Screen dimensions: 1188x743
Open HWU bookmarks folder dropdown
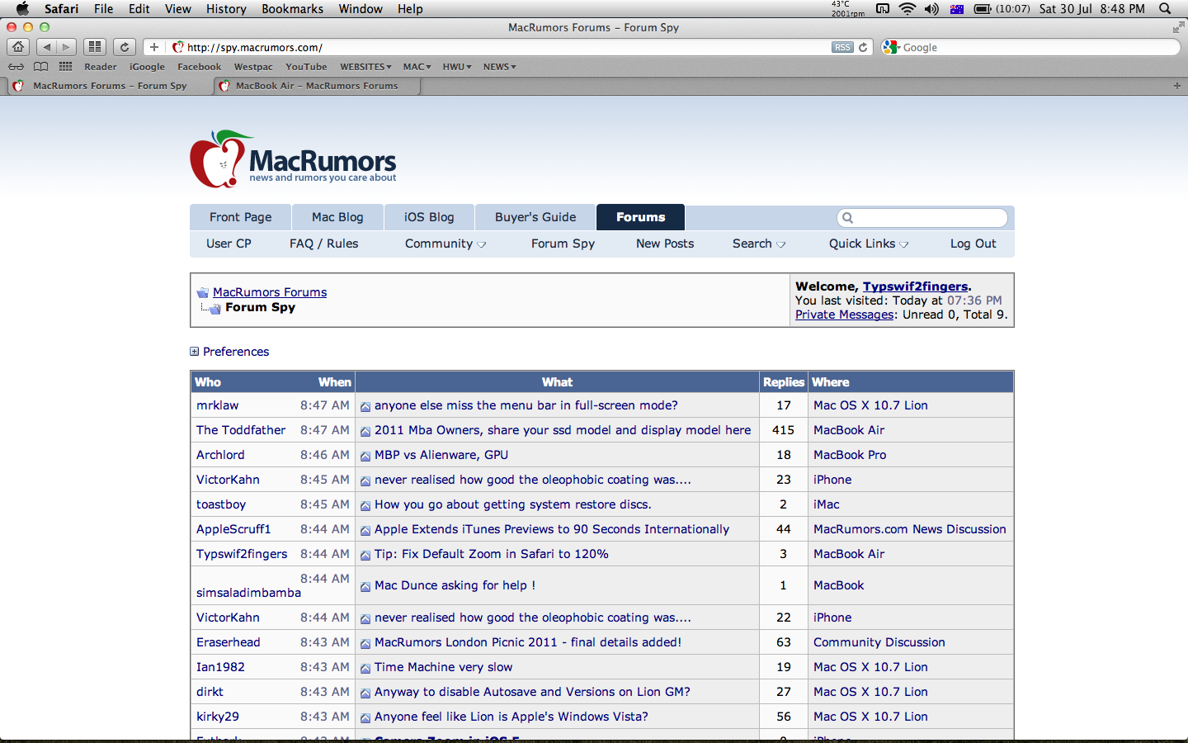pos(457,67)
